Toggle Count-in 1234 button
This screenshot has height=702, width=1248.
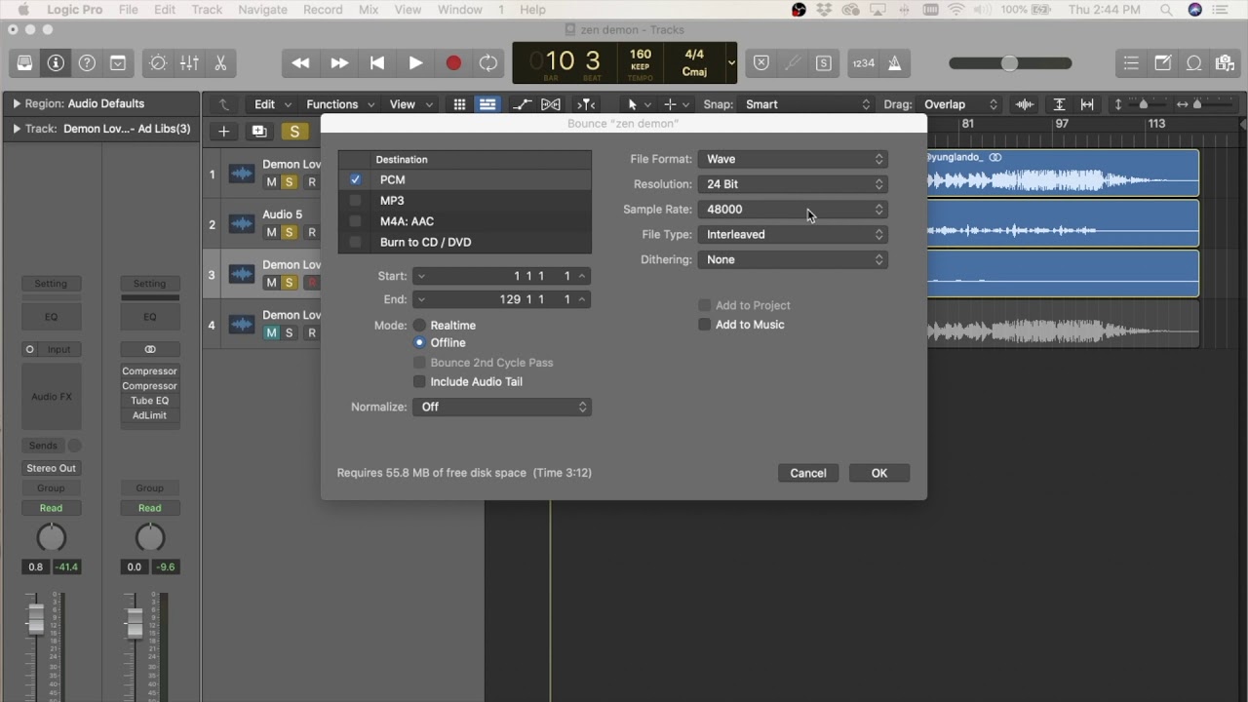coord(863,63)
